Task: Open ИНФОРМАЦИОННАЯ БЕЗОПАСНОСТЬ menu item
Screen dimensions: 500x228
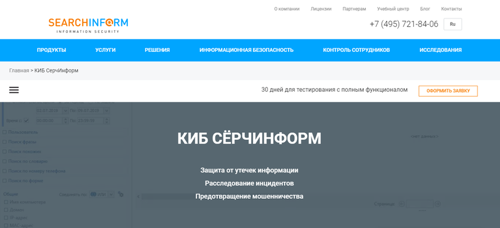Action: click(x=246, y=50)
